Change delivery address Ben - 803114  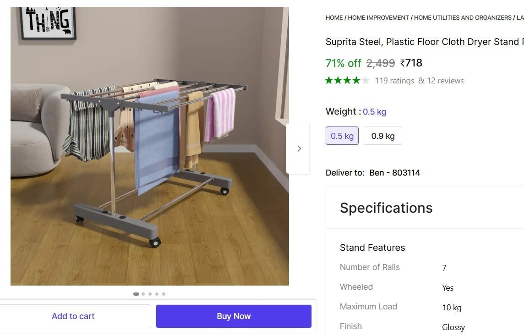click(x=394, y=173)
